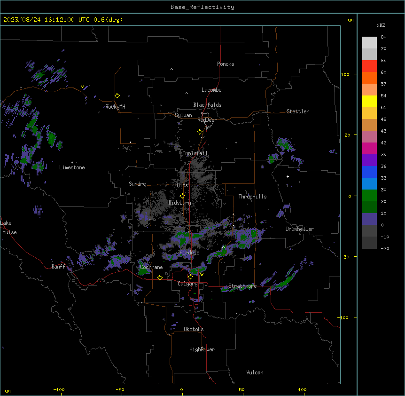The height and width of the screenshot is (396, 405).
Task: Click the Innisfail town label
Action: pos(195,153)
